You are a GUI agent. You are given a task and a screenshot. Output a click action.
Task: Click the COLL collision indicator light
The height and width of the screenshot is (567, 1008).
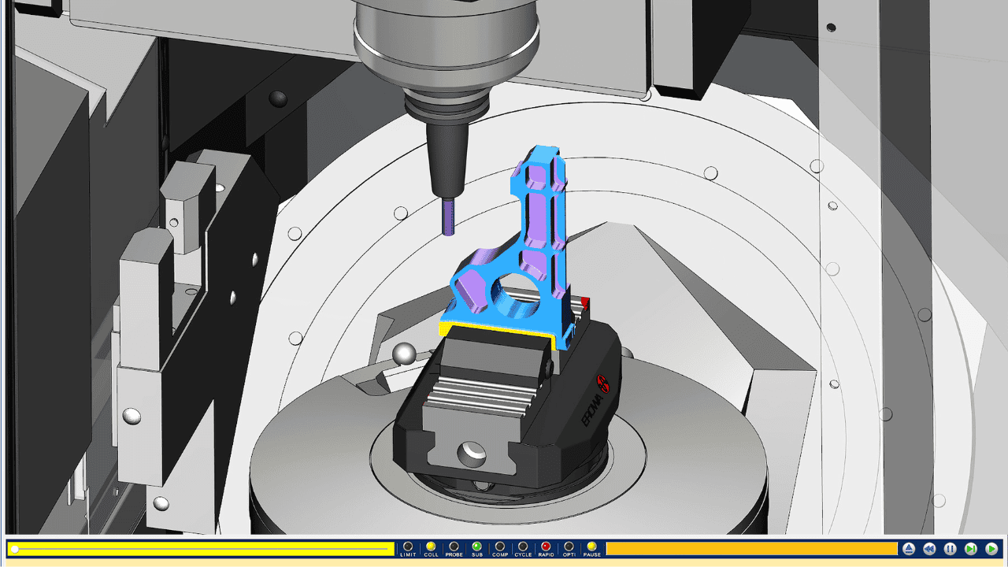431,546
